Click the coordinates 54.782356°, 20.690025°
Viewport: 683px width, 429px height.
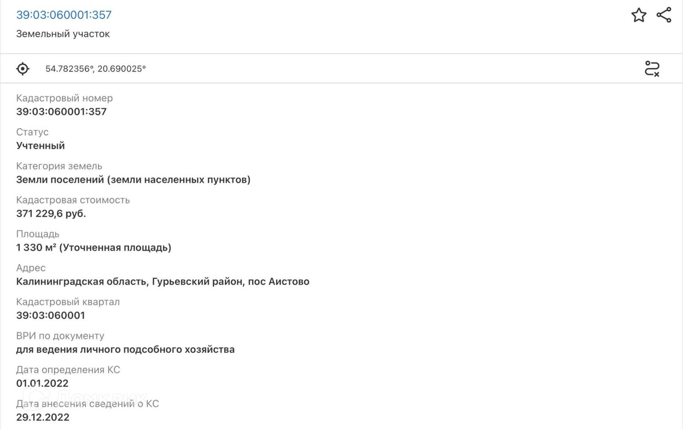point(95,69)
